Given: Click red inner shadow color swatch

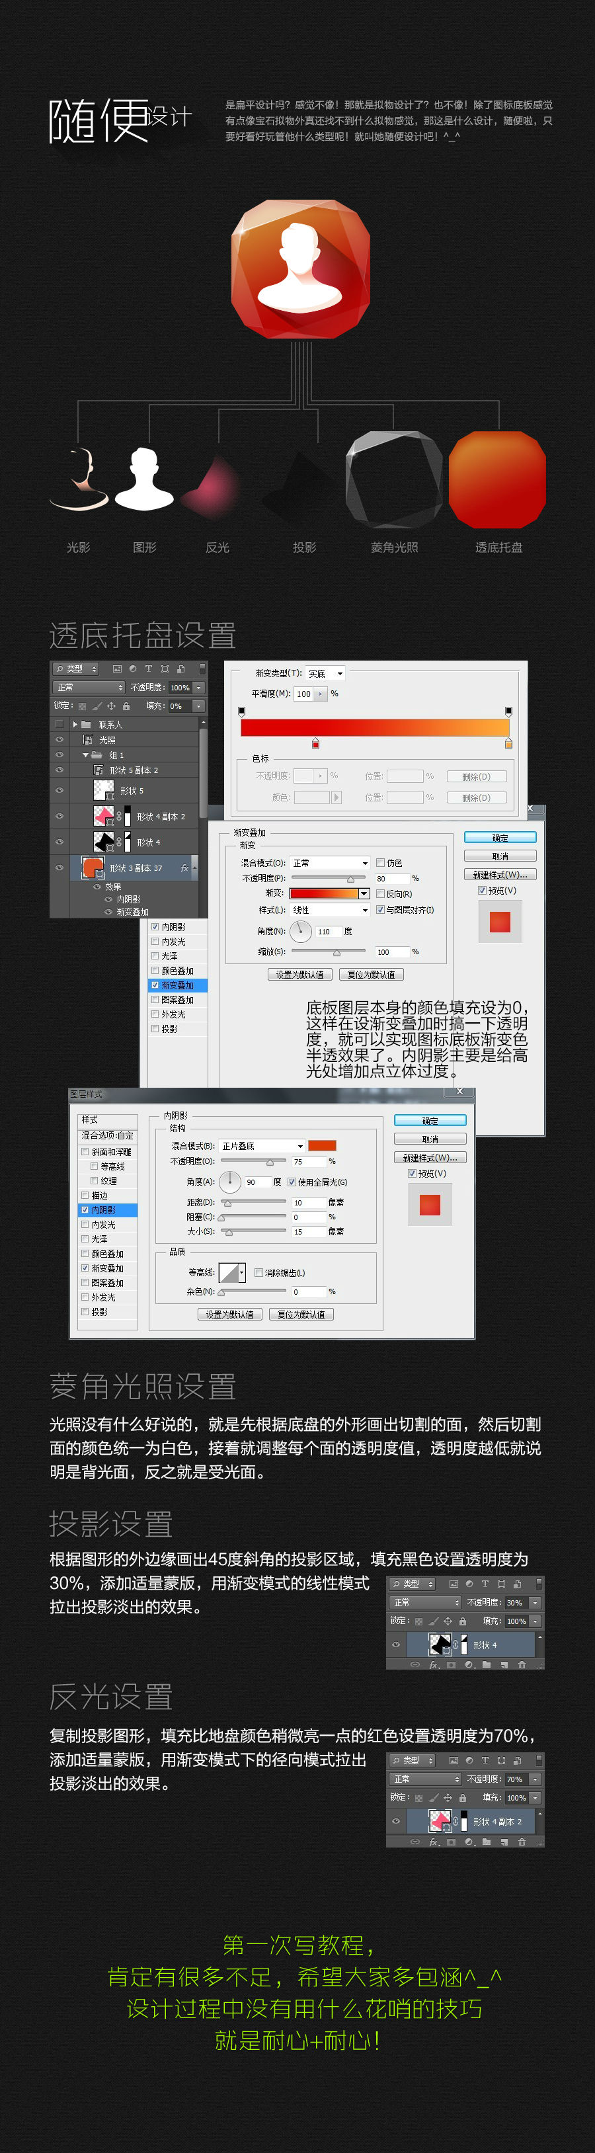Looking at the screenshot, I should [322, 1146].
